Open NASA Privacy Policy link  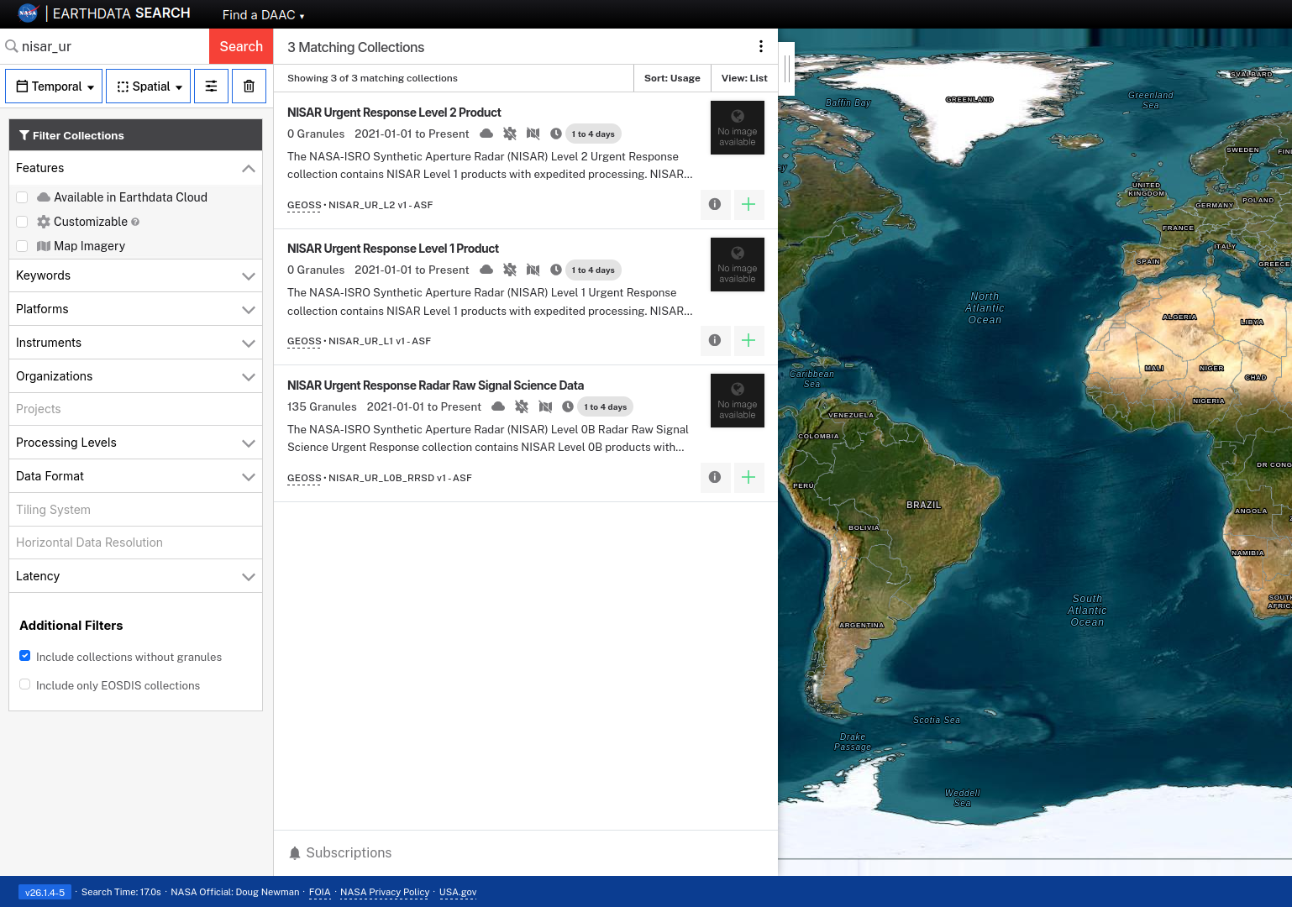pyautogui.click(x=385, y=893)
